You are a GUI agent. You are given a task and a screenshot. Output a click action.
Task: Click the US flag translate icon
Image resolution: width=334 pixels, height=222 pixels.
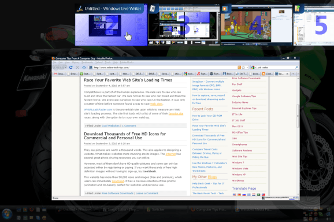click(234, 194)
